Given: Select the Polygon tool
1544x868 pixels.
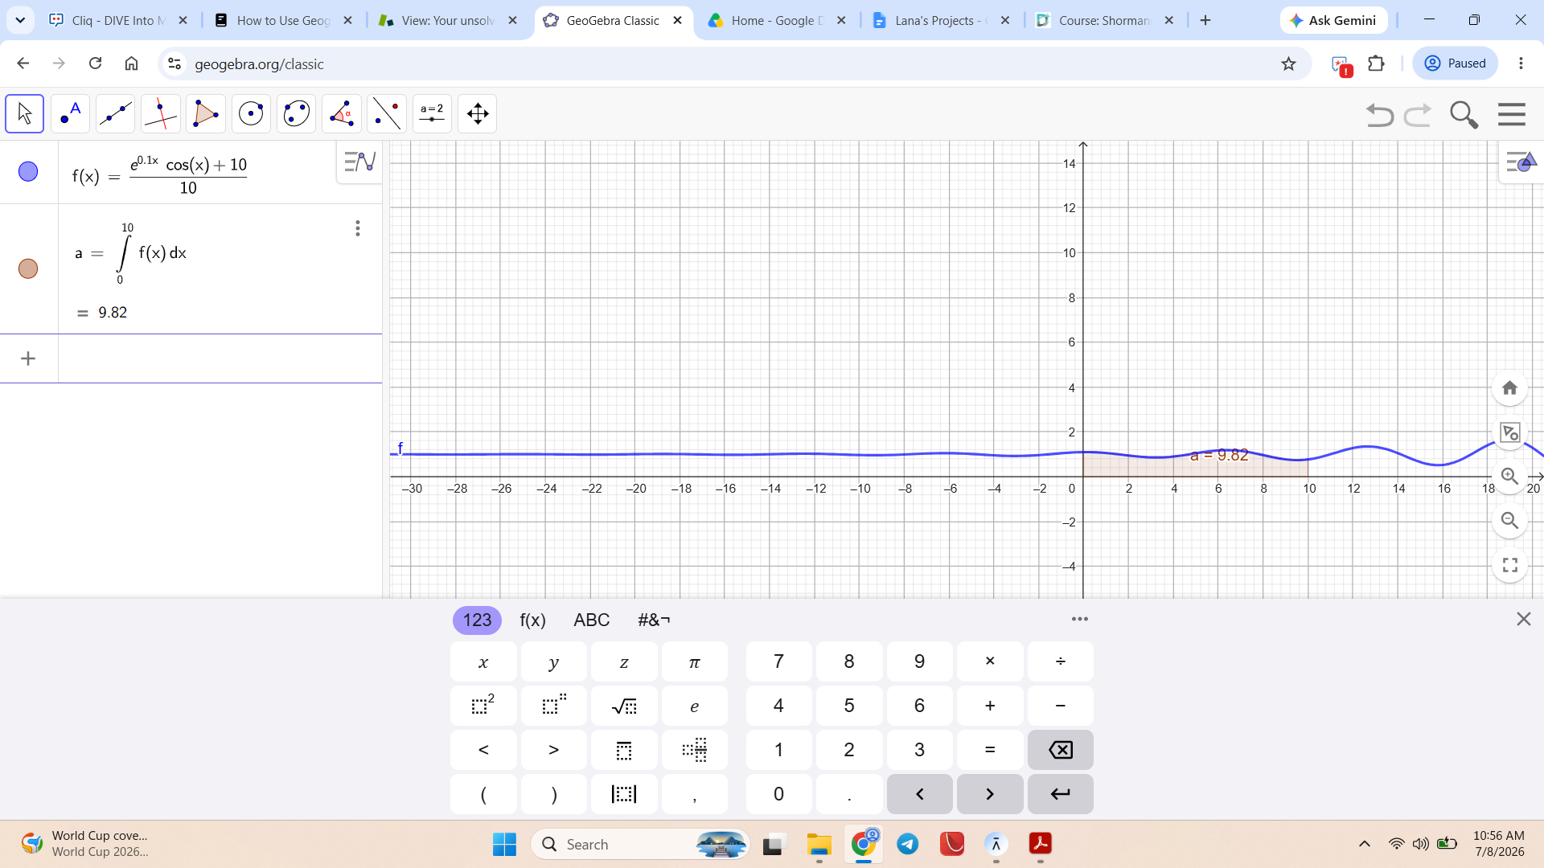Looking at the screenshot, I should (206, 114).
